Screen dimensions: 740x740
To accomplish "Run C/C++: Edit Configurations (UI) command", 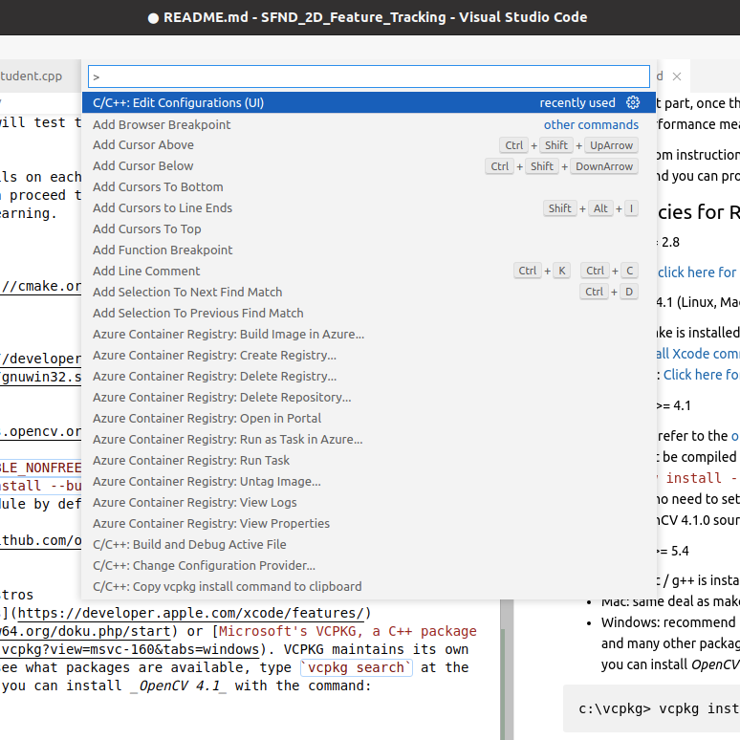I will point(369,102).
